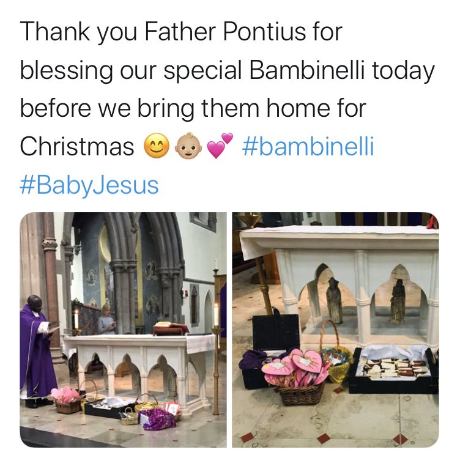Click the black tray of figurines in right photo
This screenshot has height=466, width=460.
click(393, 371)
